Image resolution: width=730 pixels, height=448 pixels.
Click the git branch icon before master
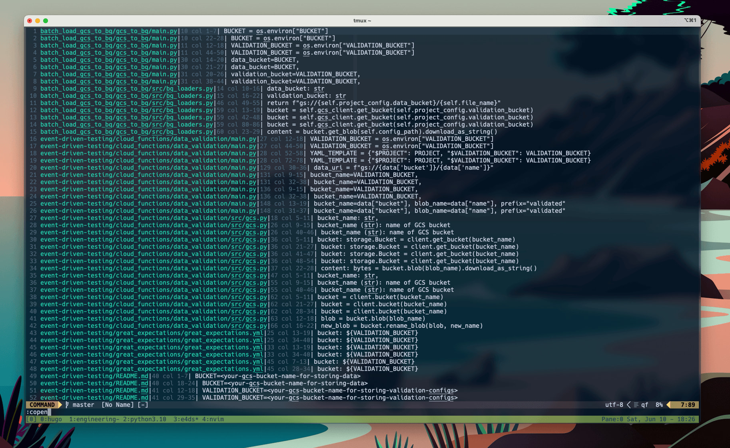(67, 405)
